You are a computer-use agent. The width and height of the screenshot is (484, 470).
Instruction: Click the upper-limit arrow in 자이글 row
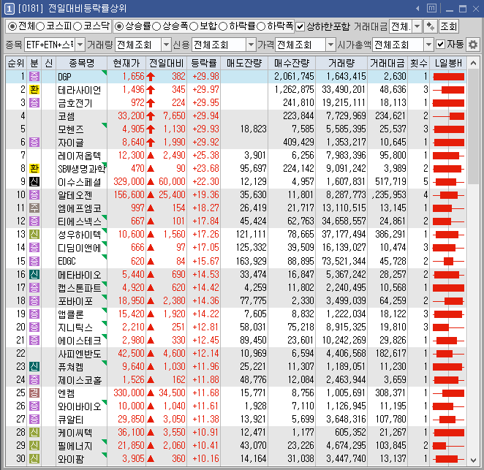151,143
